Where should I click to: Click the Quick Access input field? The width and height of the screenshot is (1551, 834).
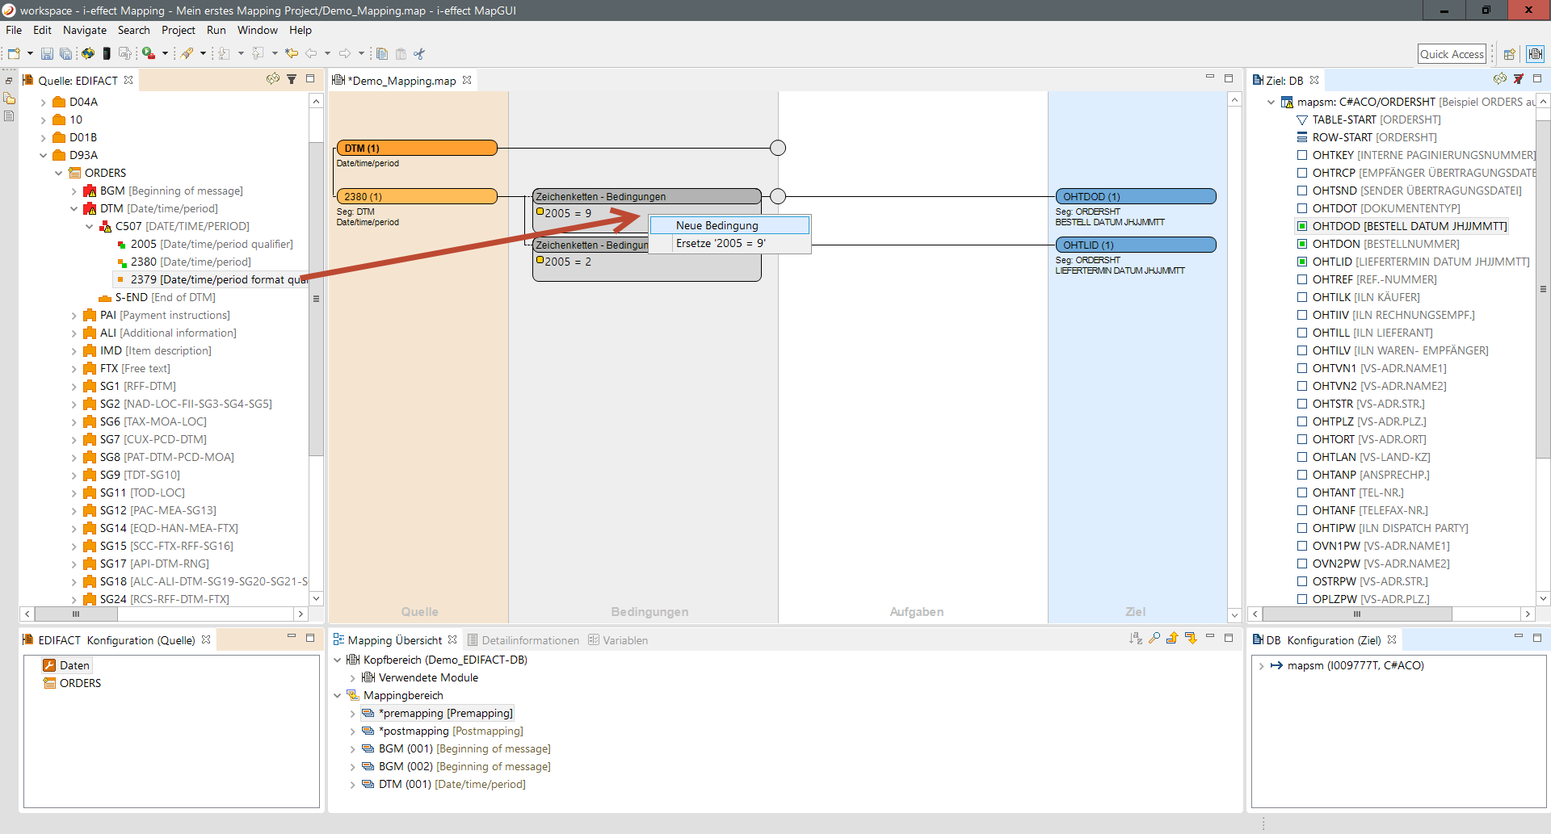click(x=1452, y=54)
